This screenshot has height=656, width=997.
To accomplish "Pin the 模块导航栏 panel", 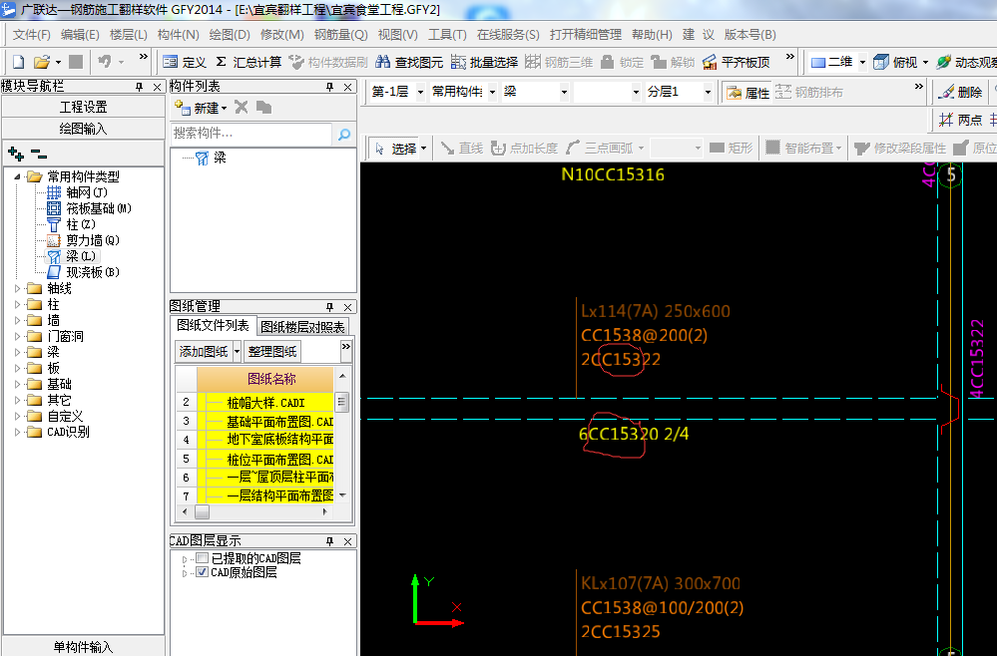I will click(x=140, y=87).
